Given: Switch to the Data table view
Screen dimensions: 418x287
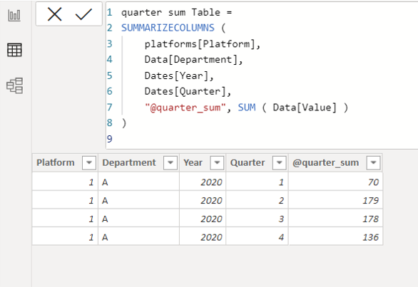Looking at the screenshot, I should click(x=14, y=50).
